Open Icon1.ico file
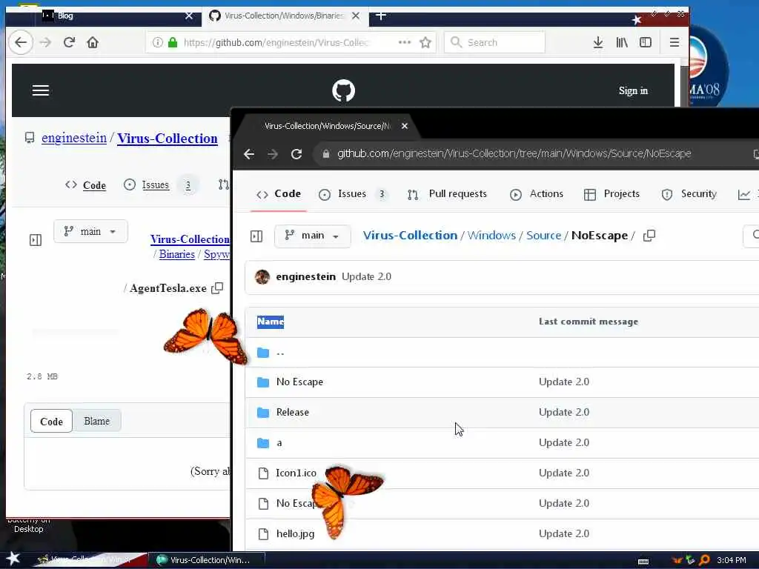This screenshot has height=569, width=759. click(296, 473)
